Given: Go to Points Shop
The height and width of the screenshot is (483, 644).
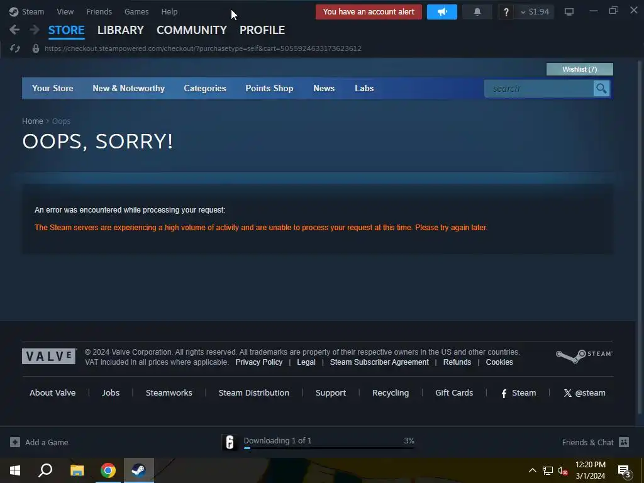Looking at the screenshot, I should click(x=269, y=88).
